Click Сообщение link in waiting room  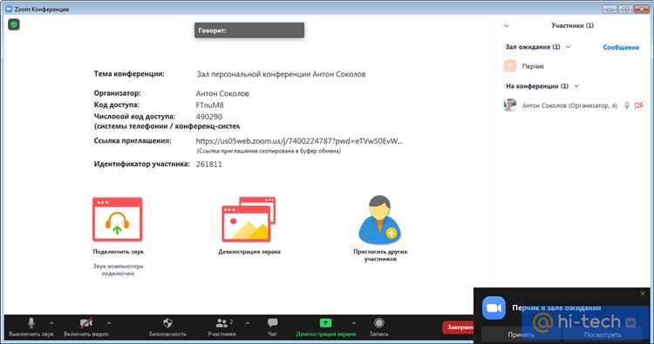[621, 48]
